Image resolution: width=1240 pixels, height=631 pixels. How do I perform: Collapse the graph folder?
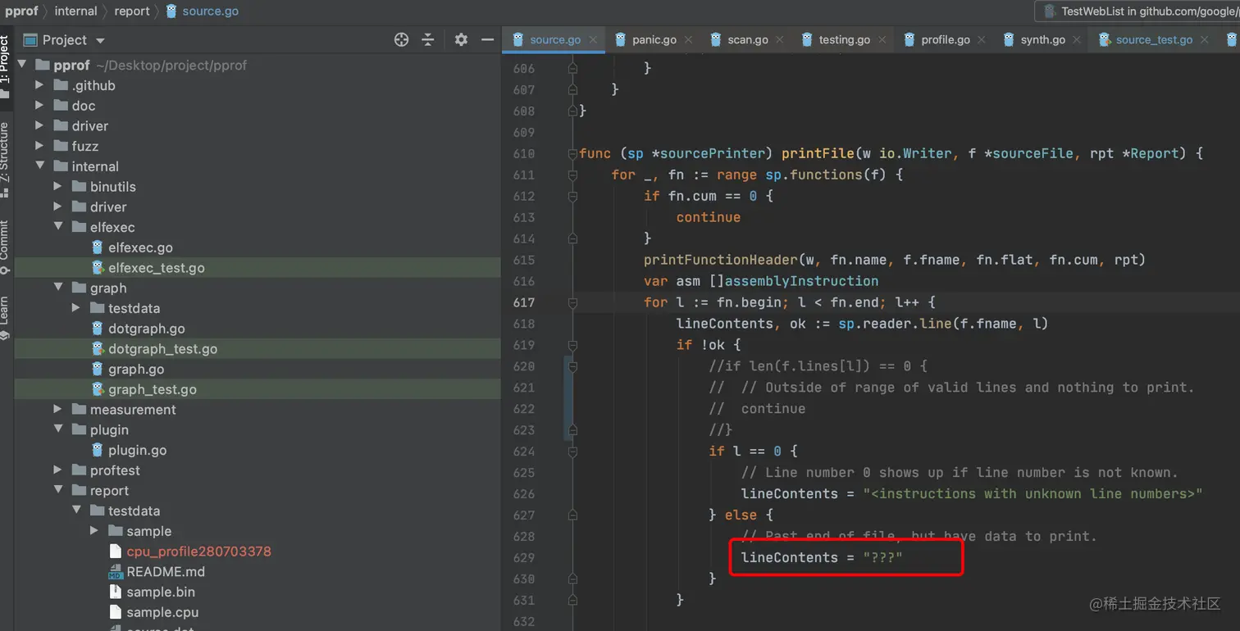[x=57, y=288]
